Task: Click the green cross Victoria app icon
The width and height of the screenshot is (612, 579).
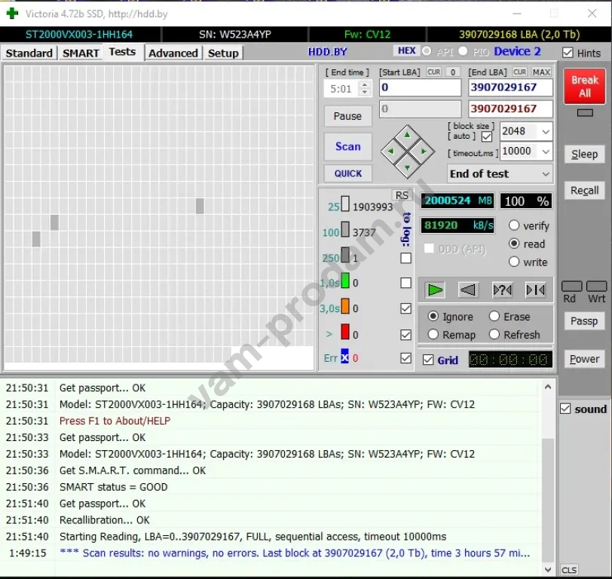Action: (x=13, y=14)
